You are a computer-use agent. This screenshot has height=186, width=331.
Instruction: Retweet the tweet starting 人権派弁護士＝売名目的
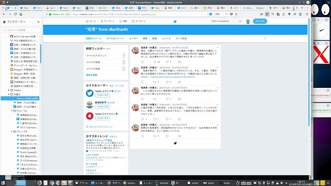click(155, 119)
